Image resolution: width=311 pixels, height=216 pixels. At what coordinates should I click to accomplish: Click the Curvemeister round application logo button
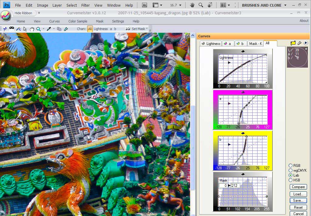tap(5, 16)
